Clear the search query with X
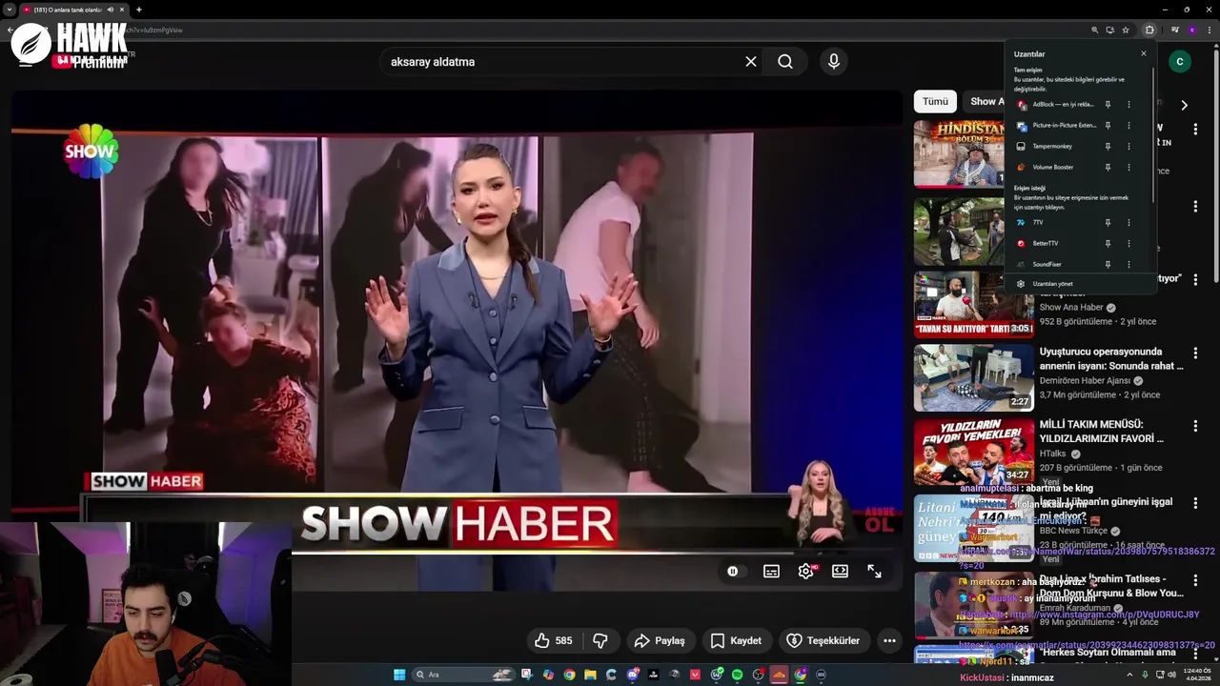 click(751, 62)
